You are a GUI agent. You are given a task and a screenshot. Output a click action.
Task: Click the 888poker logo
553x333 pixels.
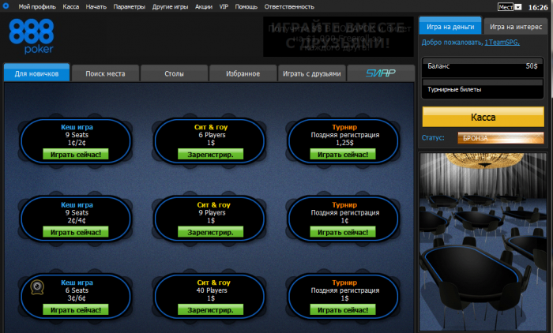point(32,36)
